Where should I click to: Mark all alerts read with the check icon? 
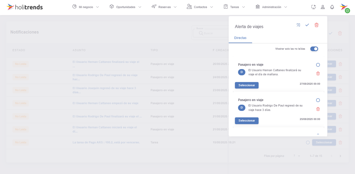pyautogui.click(x=307, y=25)
